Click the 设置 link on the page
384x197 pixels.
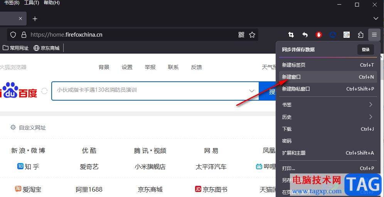click(x=127, y=67)
